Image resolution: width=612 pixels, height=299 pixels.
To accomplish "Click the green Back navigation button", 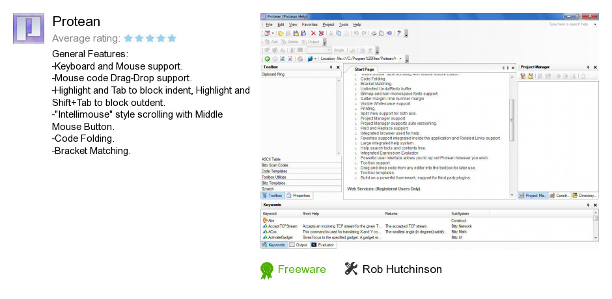I will tap(268, 59).
